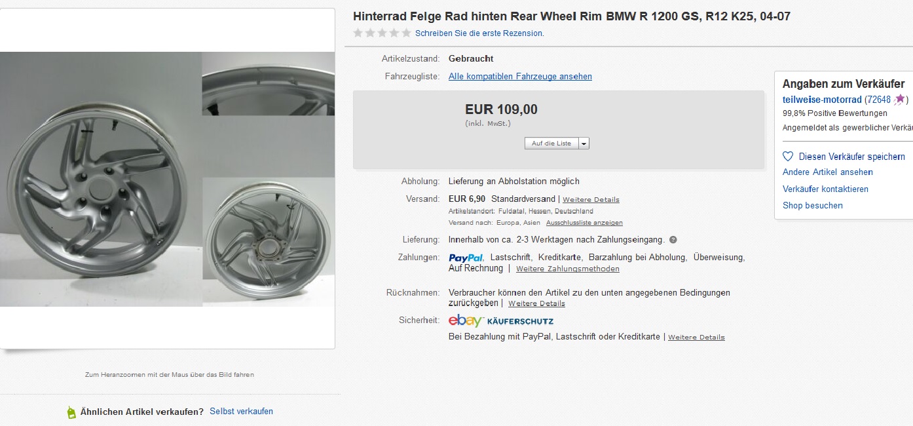This screenshot has height=426, width=913.
Task: Click the wheel rim product image
Action: pos(167,179)
